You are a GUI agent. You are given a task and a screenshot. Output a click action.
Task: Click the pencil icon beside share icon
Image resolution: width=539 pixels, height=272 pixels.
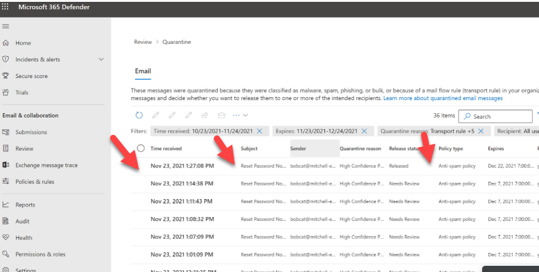coord(189,115)
